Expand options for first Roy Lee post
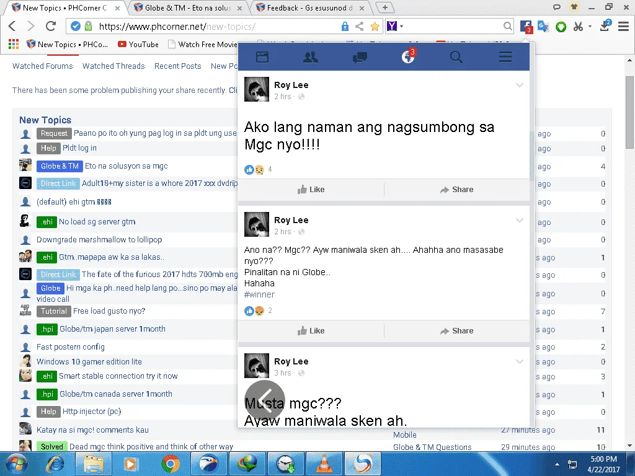This screenshot has width=635, height=476. click(520, 85)
